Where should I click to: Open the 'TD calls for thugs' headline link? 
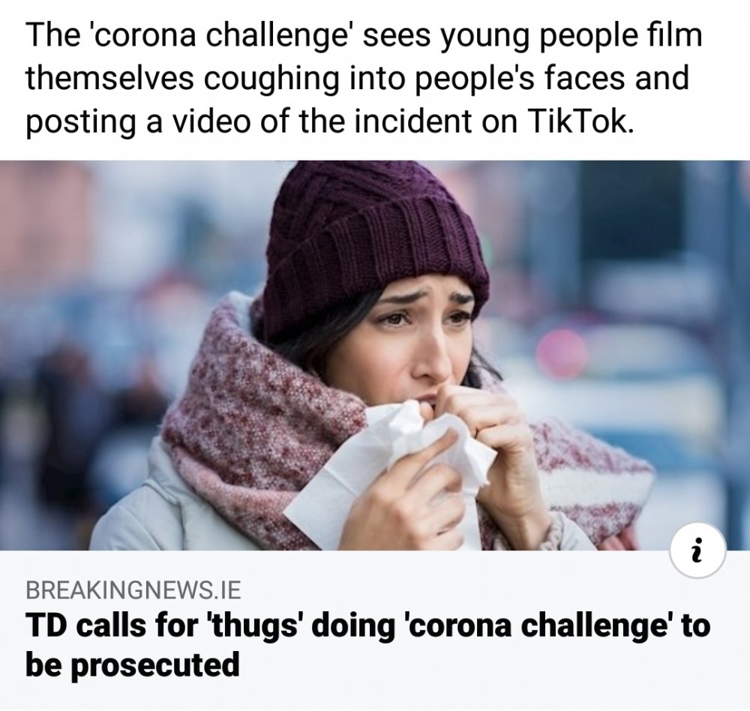(x=367, y=644)
